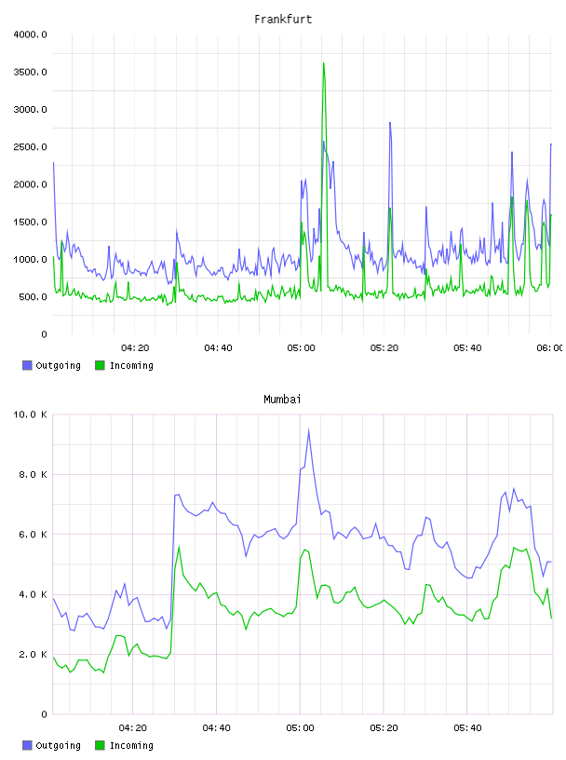This screenshot has height=760, width=566.
Task: Click the 05:40 time label on Frankfurt chart
Action: 467,348
